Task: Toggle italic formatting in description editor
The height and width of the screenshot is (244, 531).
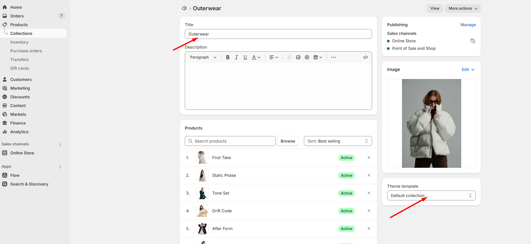Action: (x=237, y=57)
